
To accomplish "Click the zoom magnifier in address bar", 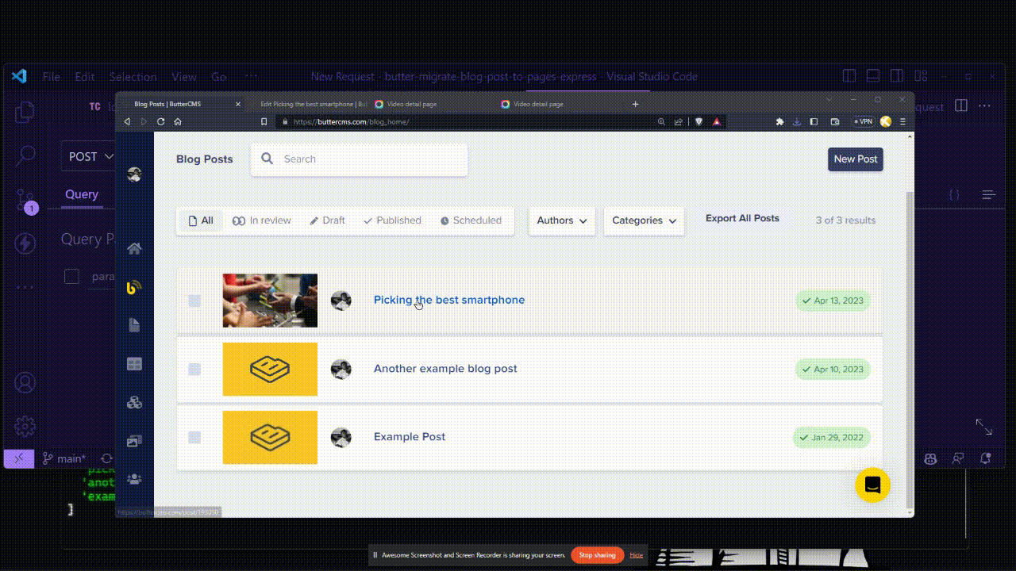I will pyautogui.click(x=661, y=121).
